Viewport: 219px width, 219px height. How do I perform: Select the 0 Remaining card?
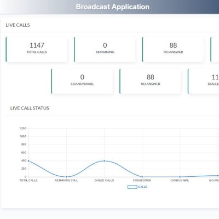click(105, 49)
